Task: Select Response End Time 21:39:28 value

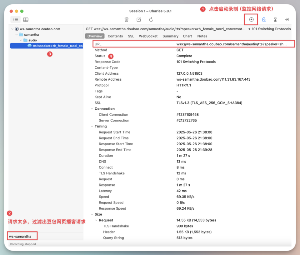Action: [194, 150]
